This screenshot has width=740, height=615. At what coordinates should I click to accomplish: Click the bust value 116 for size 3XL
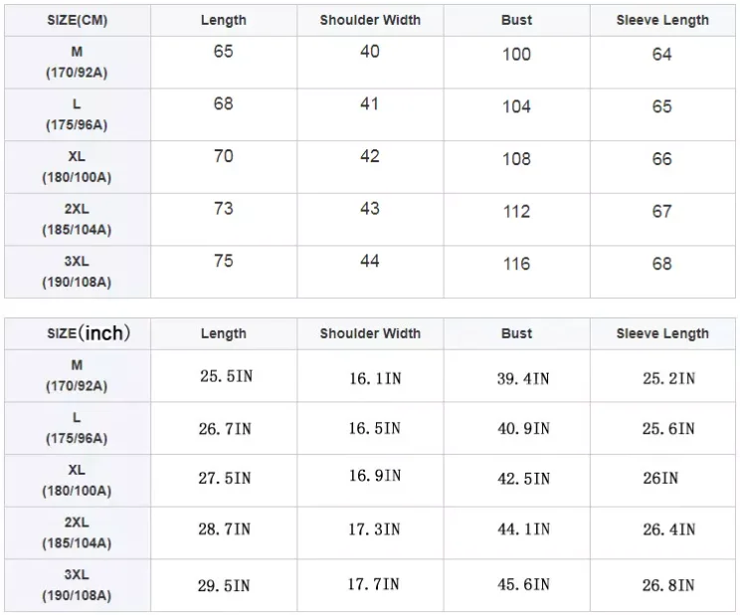(x=516, y=264)
